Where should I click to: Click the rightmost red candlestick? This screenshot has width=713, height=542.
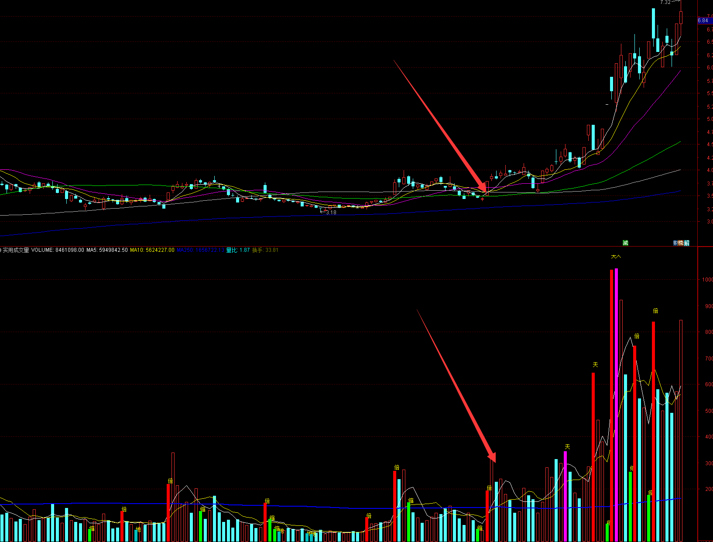[x=681, y=17]
